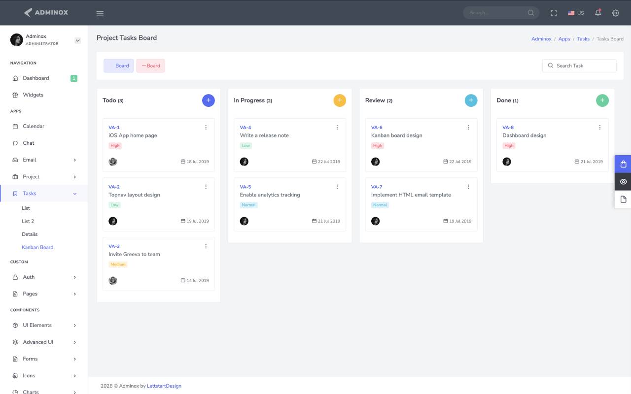Add a task to the Done column
Screen dimensions: 631x394
pyautogui.click(x=602, y=100)
